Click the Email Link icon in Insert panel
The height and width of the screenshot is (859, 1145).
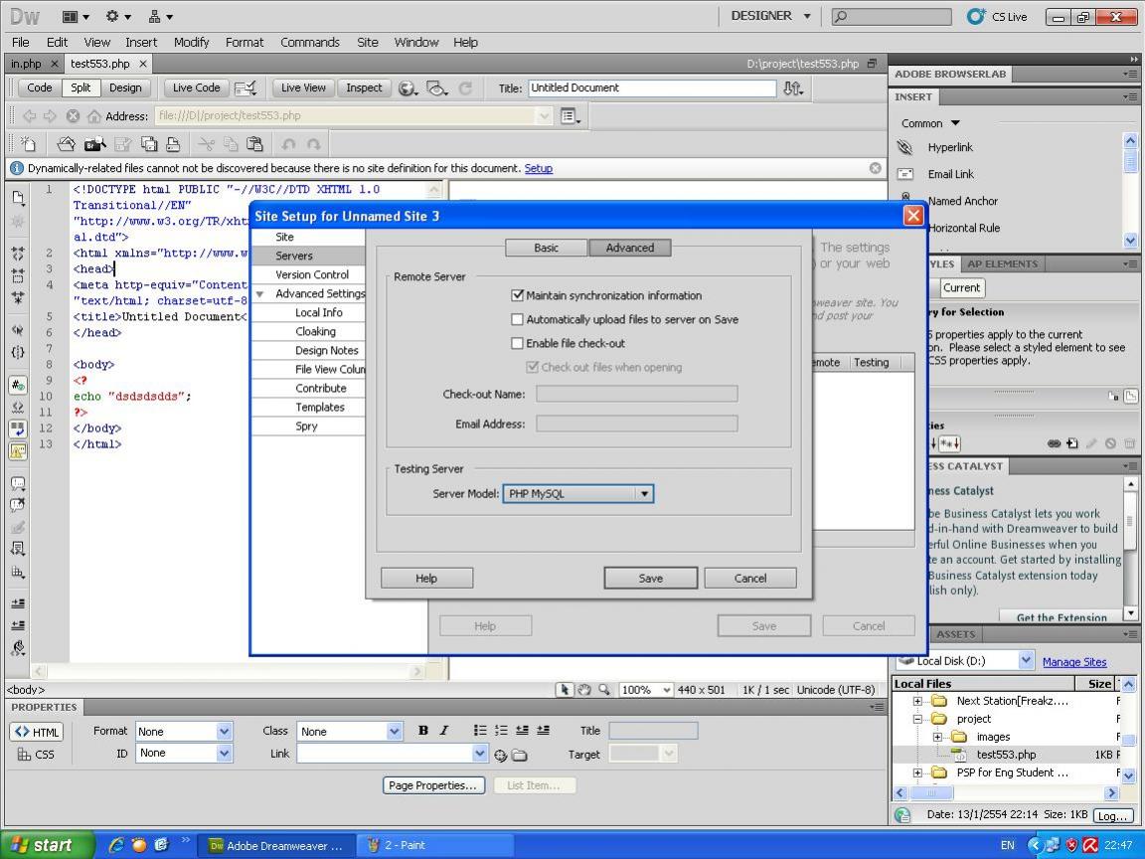coord(904,174)
